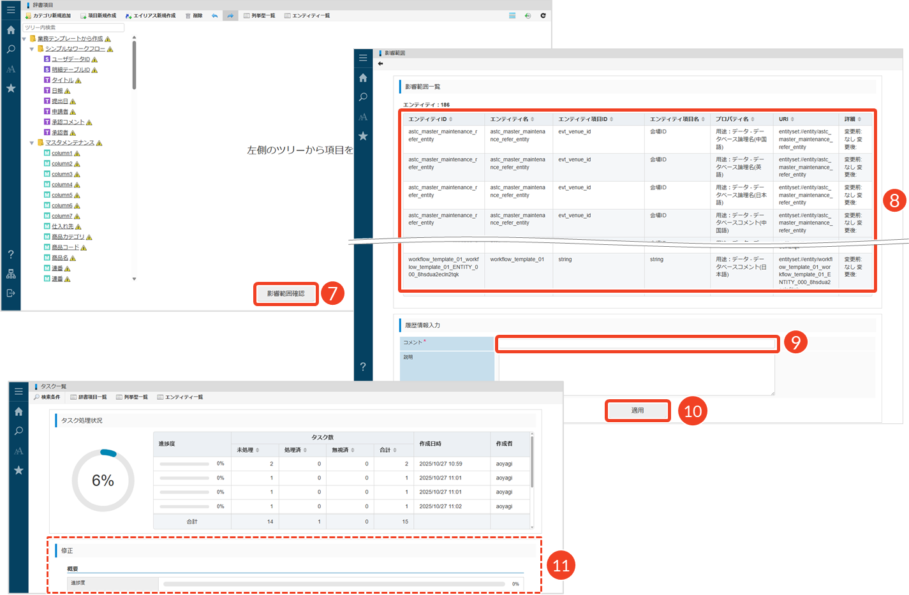Click the undo arrow in 辞書項目 toolbar
This screenshot has height=595, width=909.
214,15
